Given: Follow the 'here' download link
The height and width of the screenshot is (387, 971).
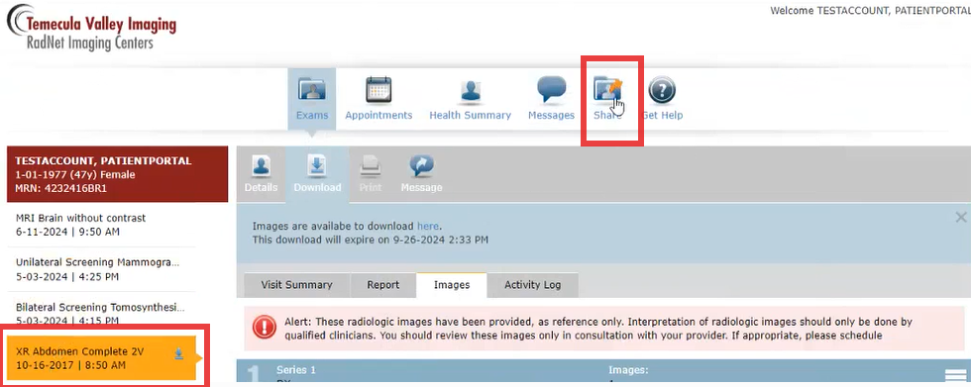Looking at the screenshot, I should click(428, 226).
